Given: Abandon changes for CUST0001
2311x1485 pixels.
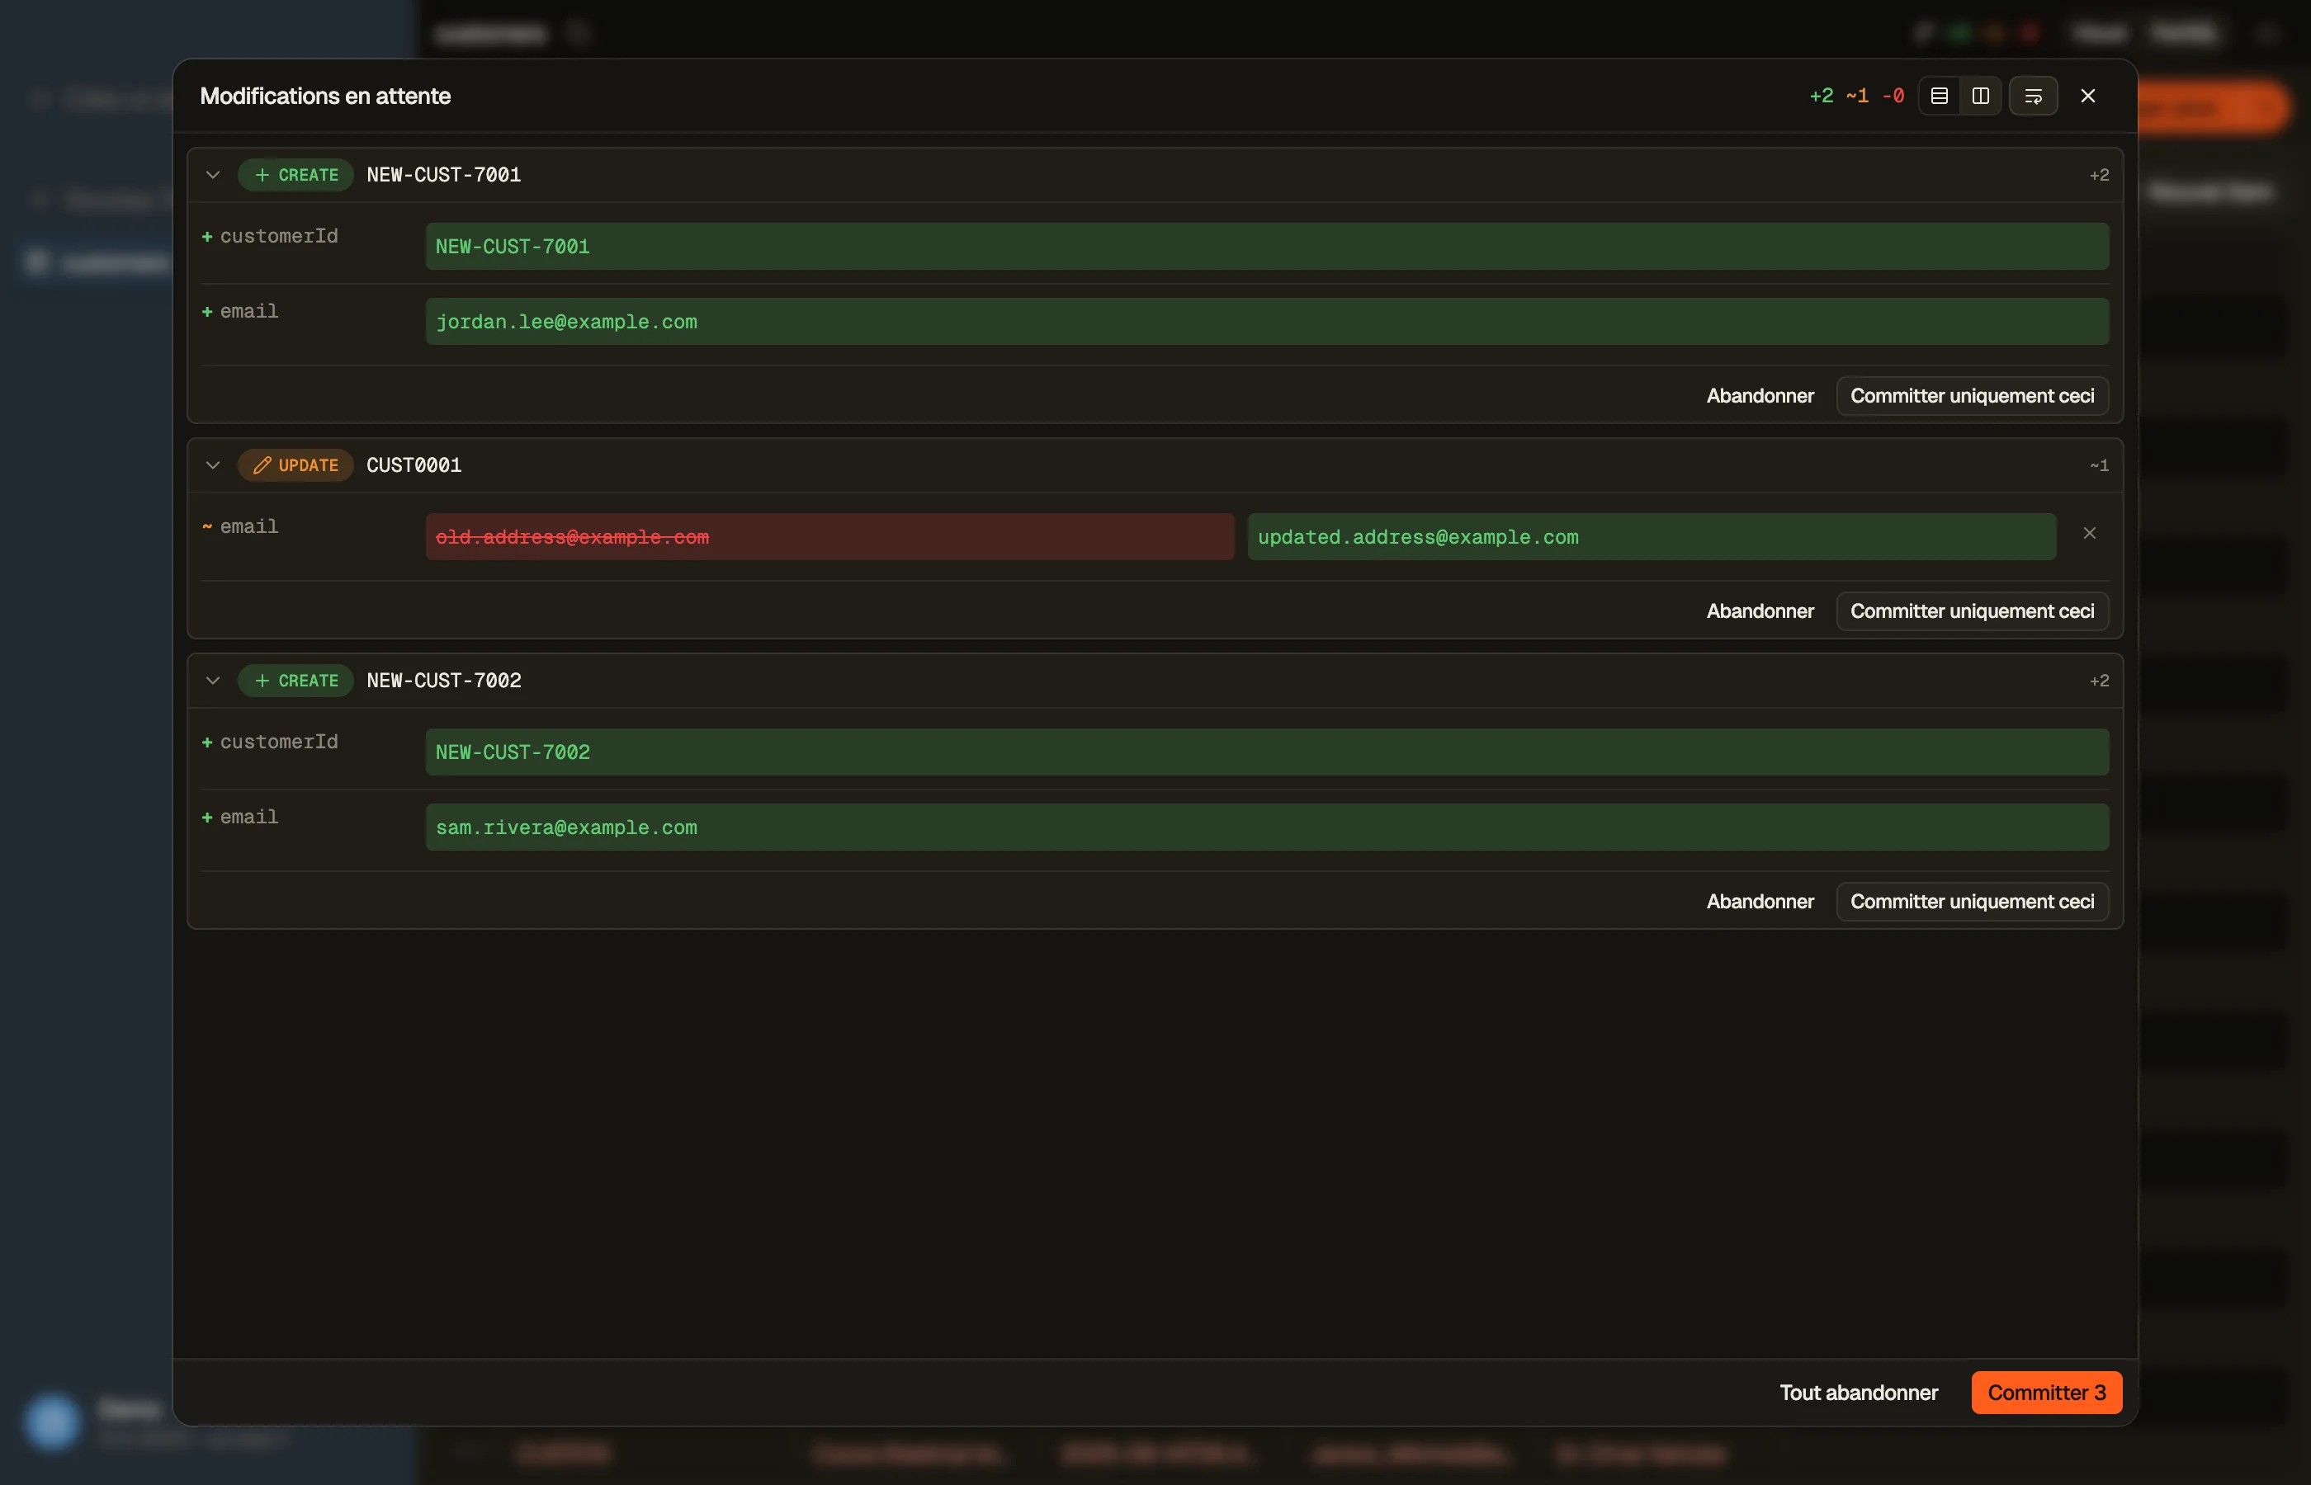Looking at the screenshot, I should [x=1760, y=611].
